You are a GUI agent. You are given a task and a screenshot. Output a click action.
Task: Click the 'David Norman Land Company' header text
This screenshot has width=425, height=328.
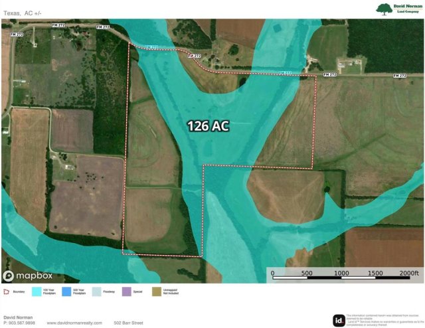(x=408, y=9)
